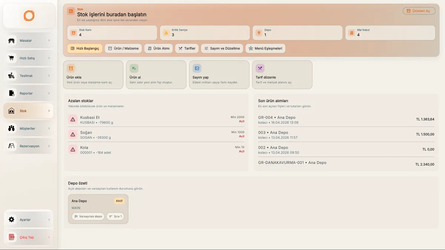This screenshot has height=250, width=445.
Task: Click the warning icon next to Kusbasi Et
Action: click(73, 119)
